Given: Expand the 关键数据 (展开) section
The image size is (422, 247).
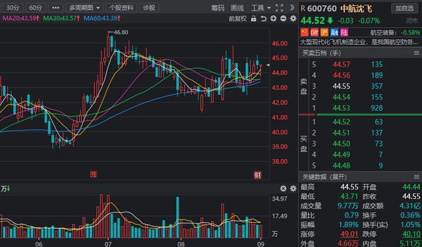Looking at the screenshot, I should click(324, 177).
